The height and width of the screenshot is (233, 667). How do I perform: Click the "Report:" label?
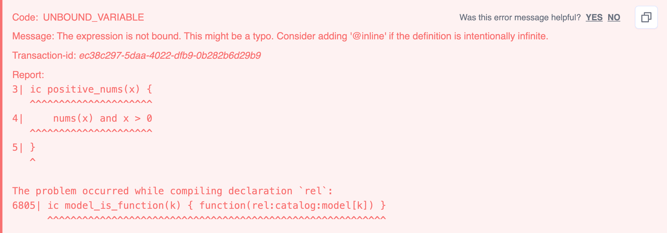pos(28,75)
